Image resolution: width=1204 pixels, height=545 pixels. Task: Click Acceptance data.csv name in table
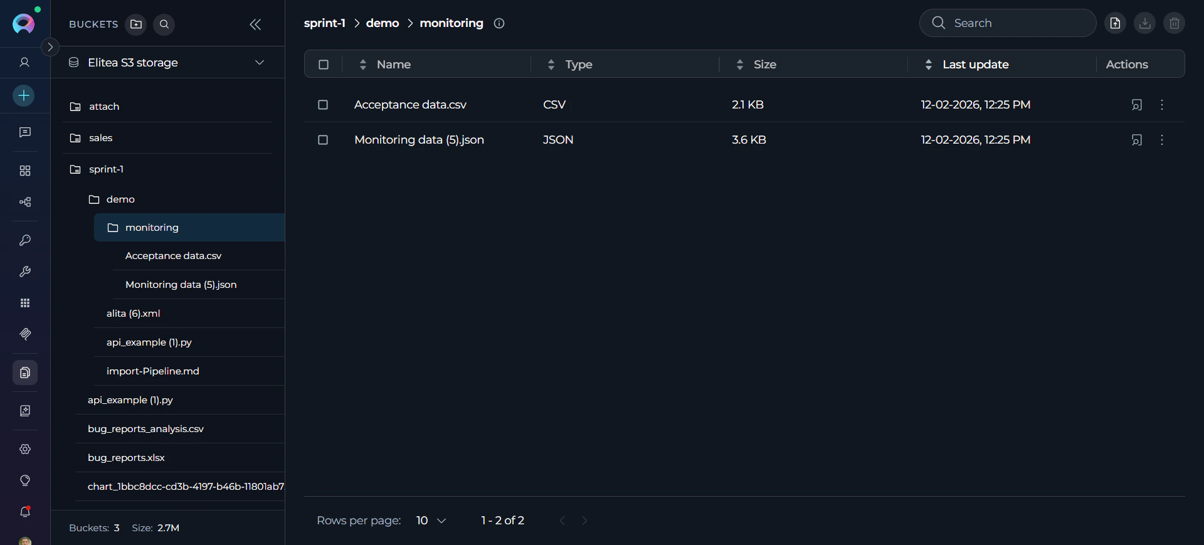click(410, 105)
